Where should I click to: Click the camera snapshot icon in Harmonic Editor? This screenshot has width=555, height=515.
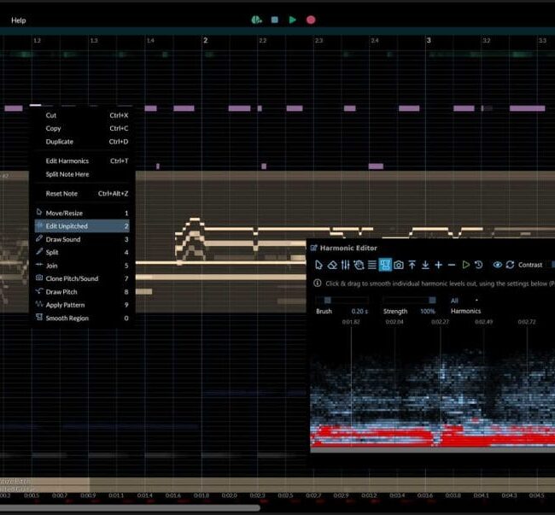click(399, 265)
